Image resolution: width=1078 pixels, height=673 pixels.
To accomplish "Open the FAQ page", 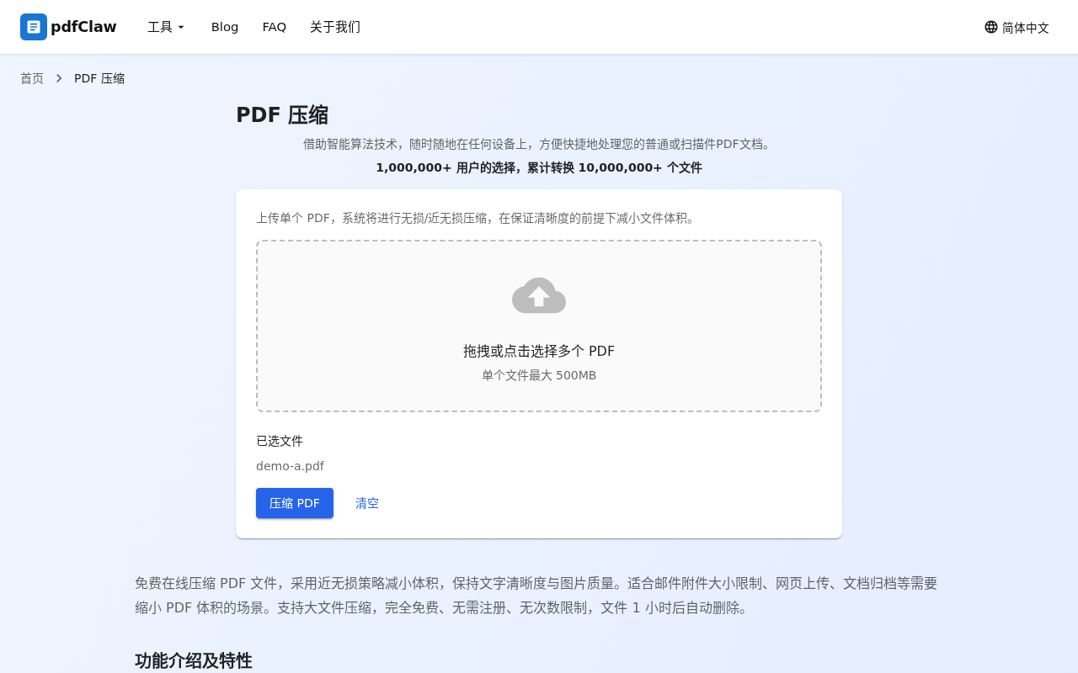I will (275, 27).
